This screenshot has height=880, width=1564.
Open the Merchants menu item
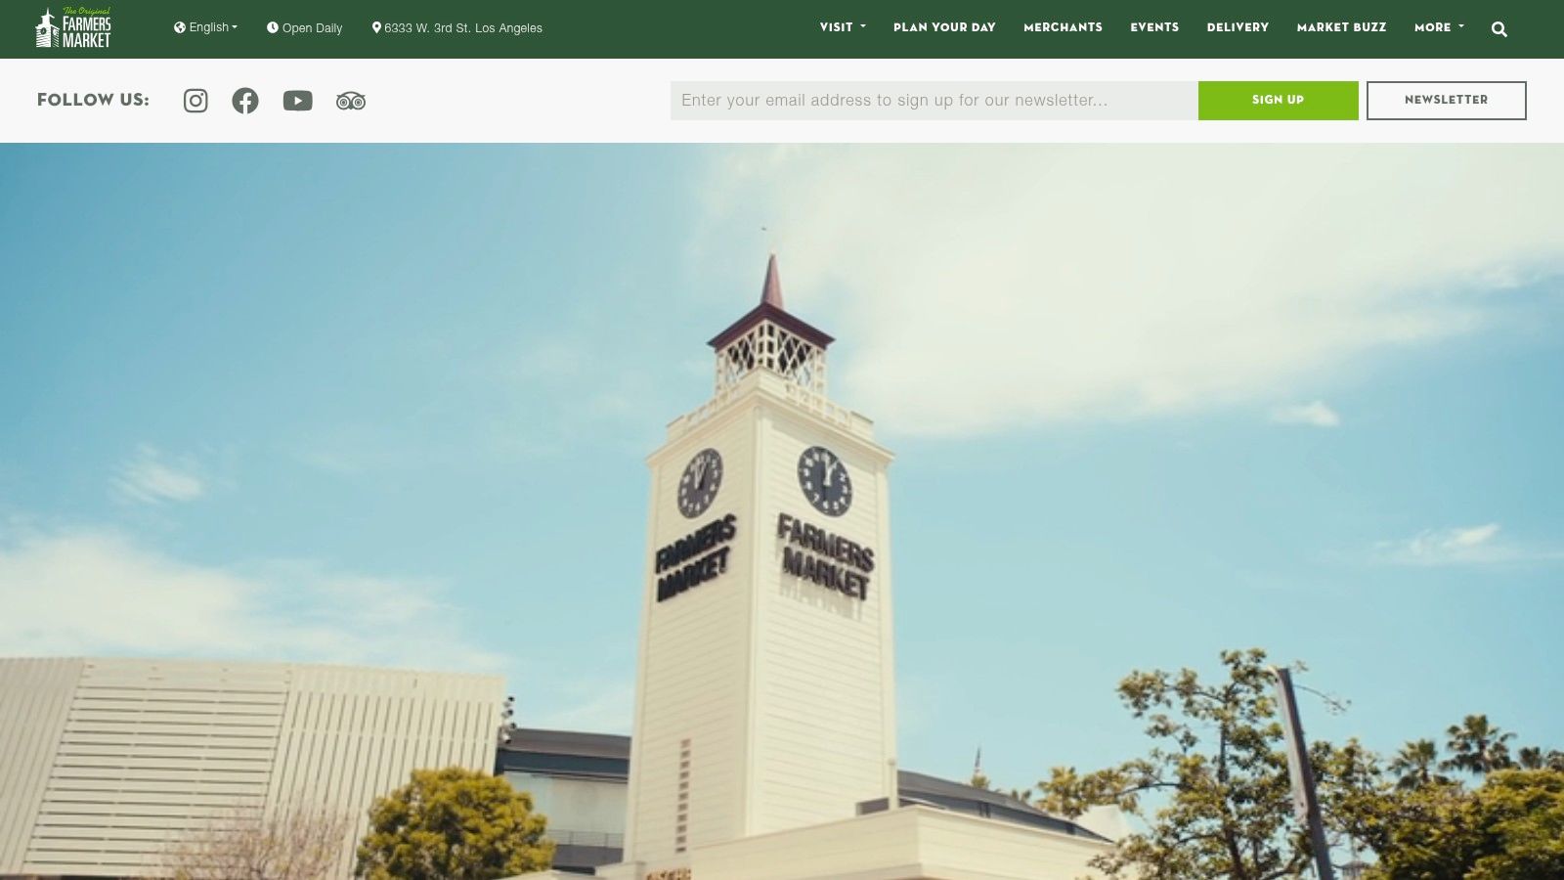click(x=1063, y=27)
